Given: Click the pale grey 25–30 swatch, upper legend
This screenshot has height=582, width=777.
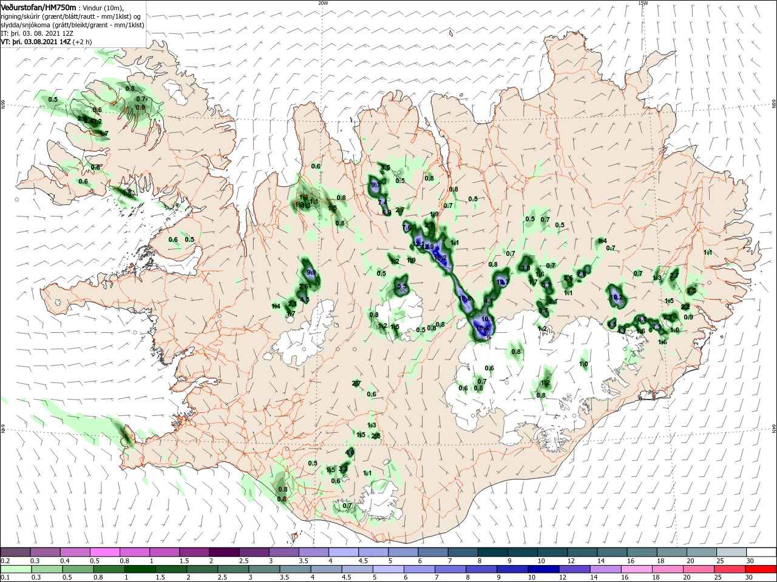Looking at the screenshot, I should [x=731, y=552].
